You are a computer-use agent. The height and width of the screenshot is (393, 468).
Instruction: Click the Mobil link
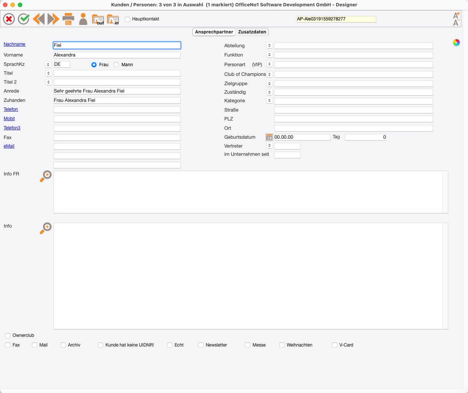(x=9, y=119)
